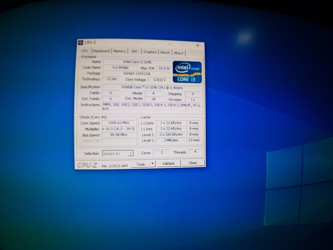Click the 55.0 W Max TDP value
The width and height of the screenshot is (333, 250).
pos(164,69)
